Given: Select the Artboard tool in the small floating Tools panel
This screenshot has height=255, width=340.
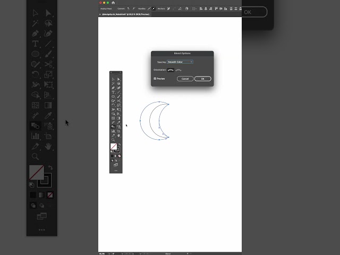Looking at the screenshot, I should click(118, 131).
